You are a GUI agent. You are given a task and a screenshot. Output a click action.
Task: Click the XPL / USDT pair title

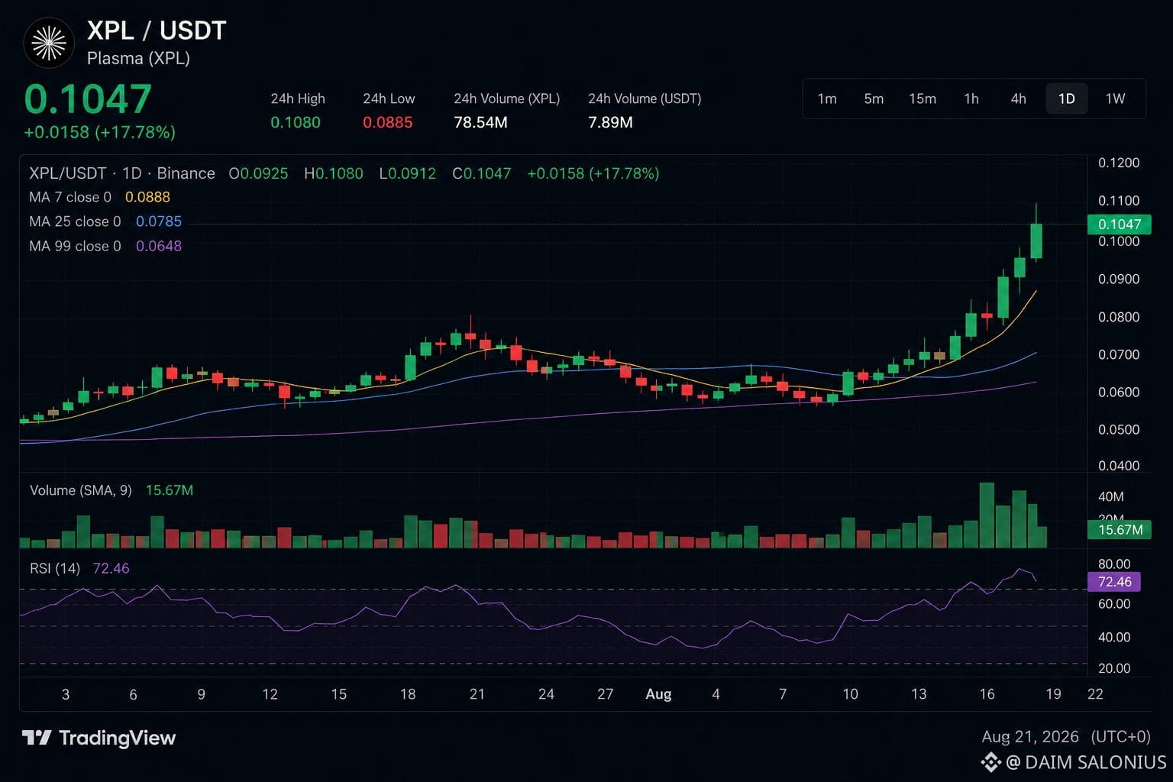(x=157, y=31)
